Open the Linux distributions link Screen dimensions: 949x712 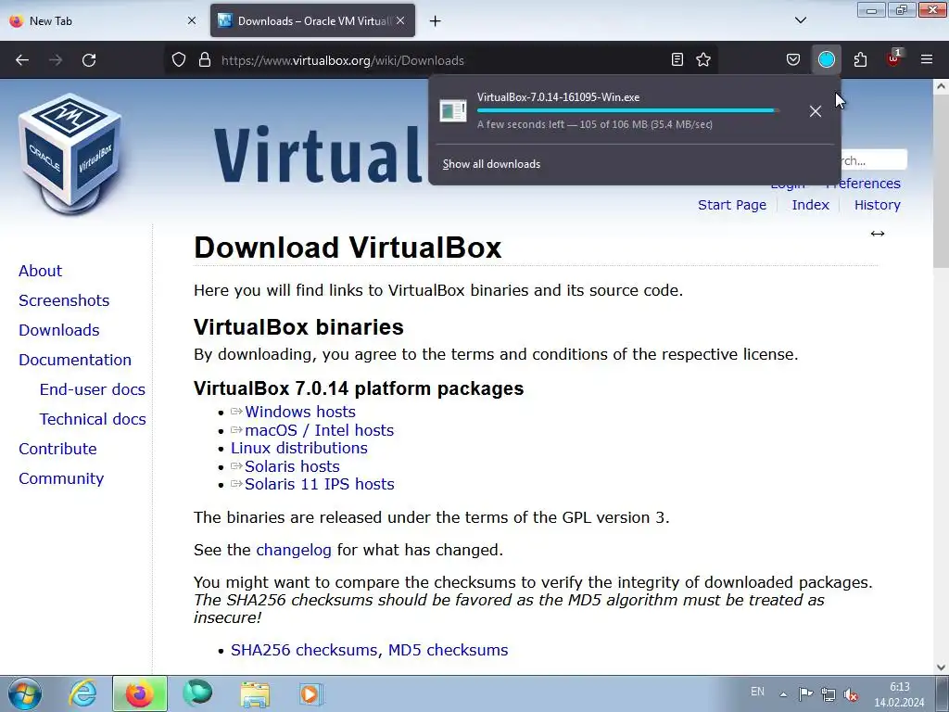(299, 448)
